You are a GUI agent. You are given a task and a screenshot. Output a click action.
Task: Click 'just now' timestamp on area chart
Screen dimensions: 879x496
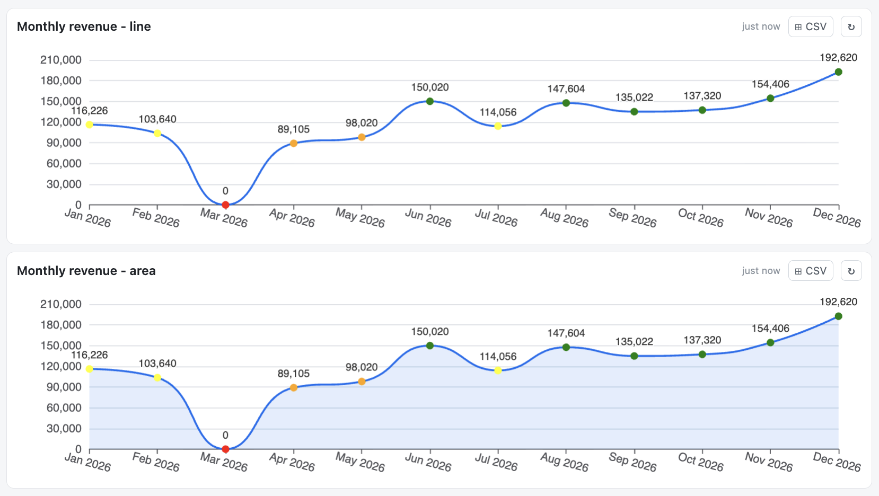pyautogui.click(x=761, y=271)
